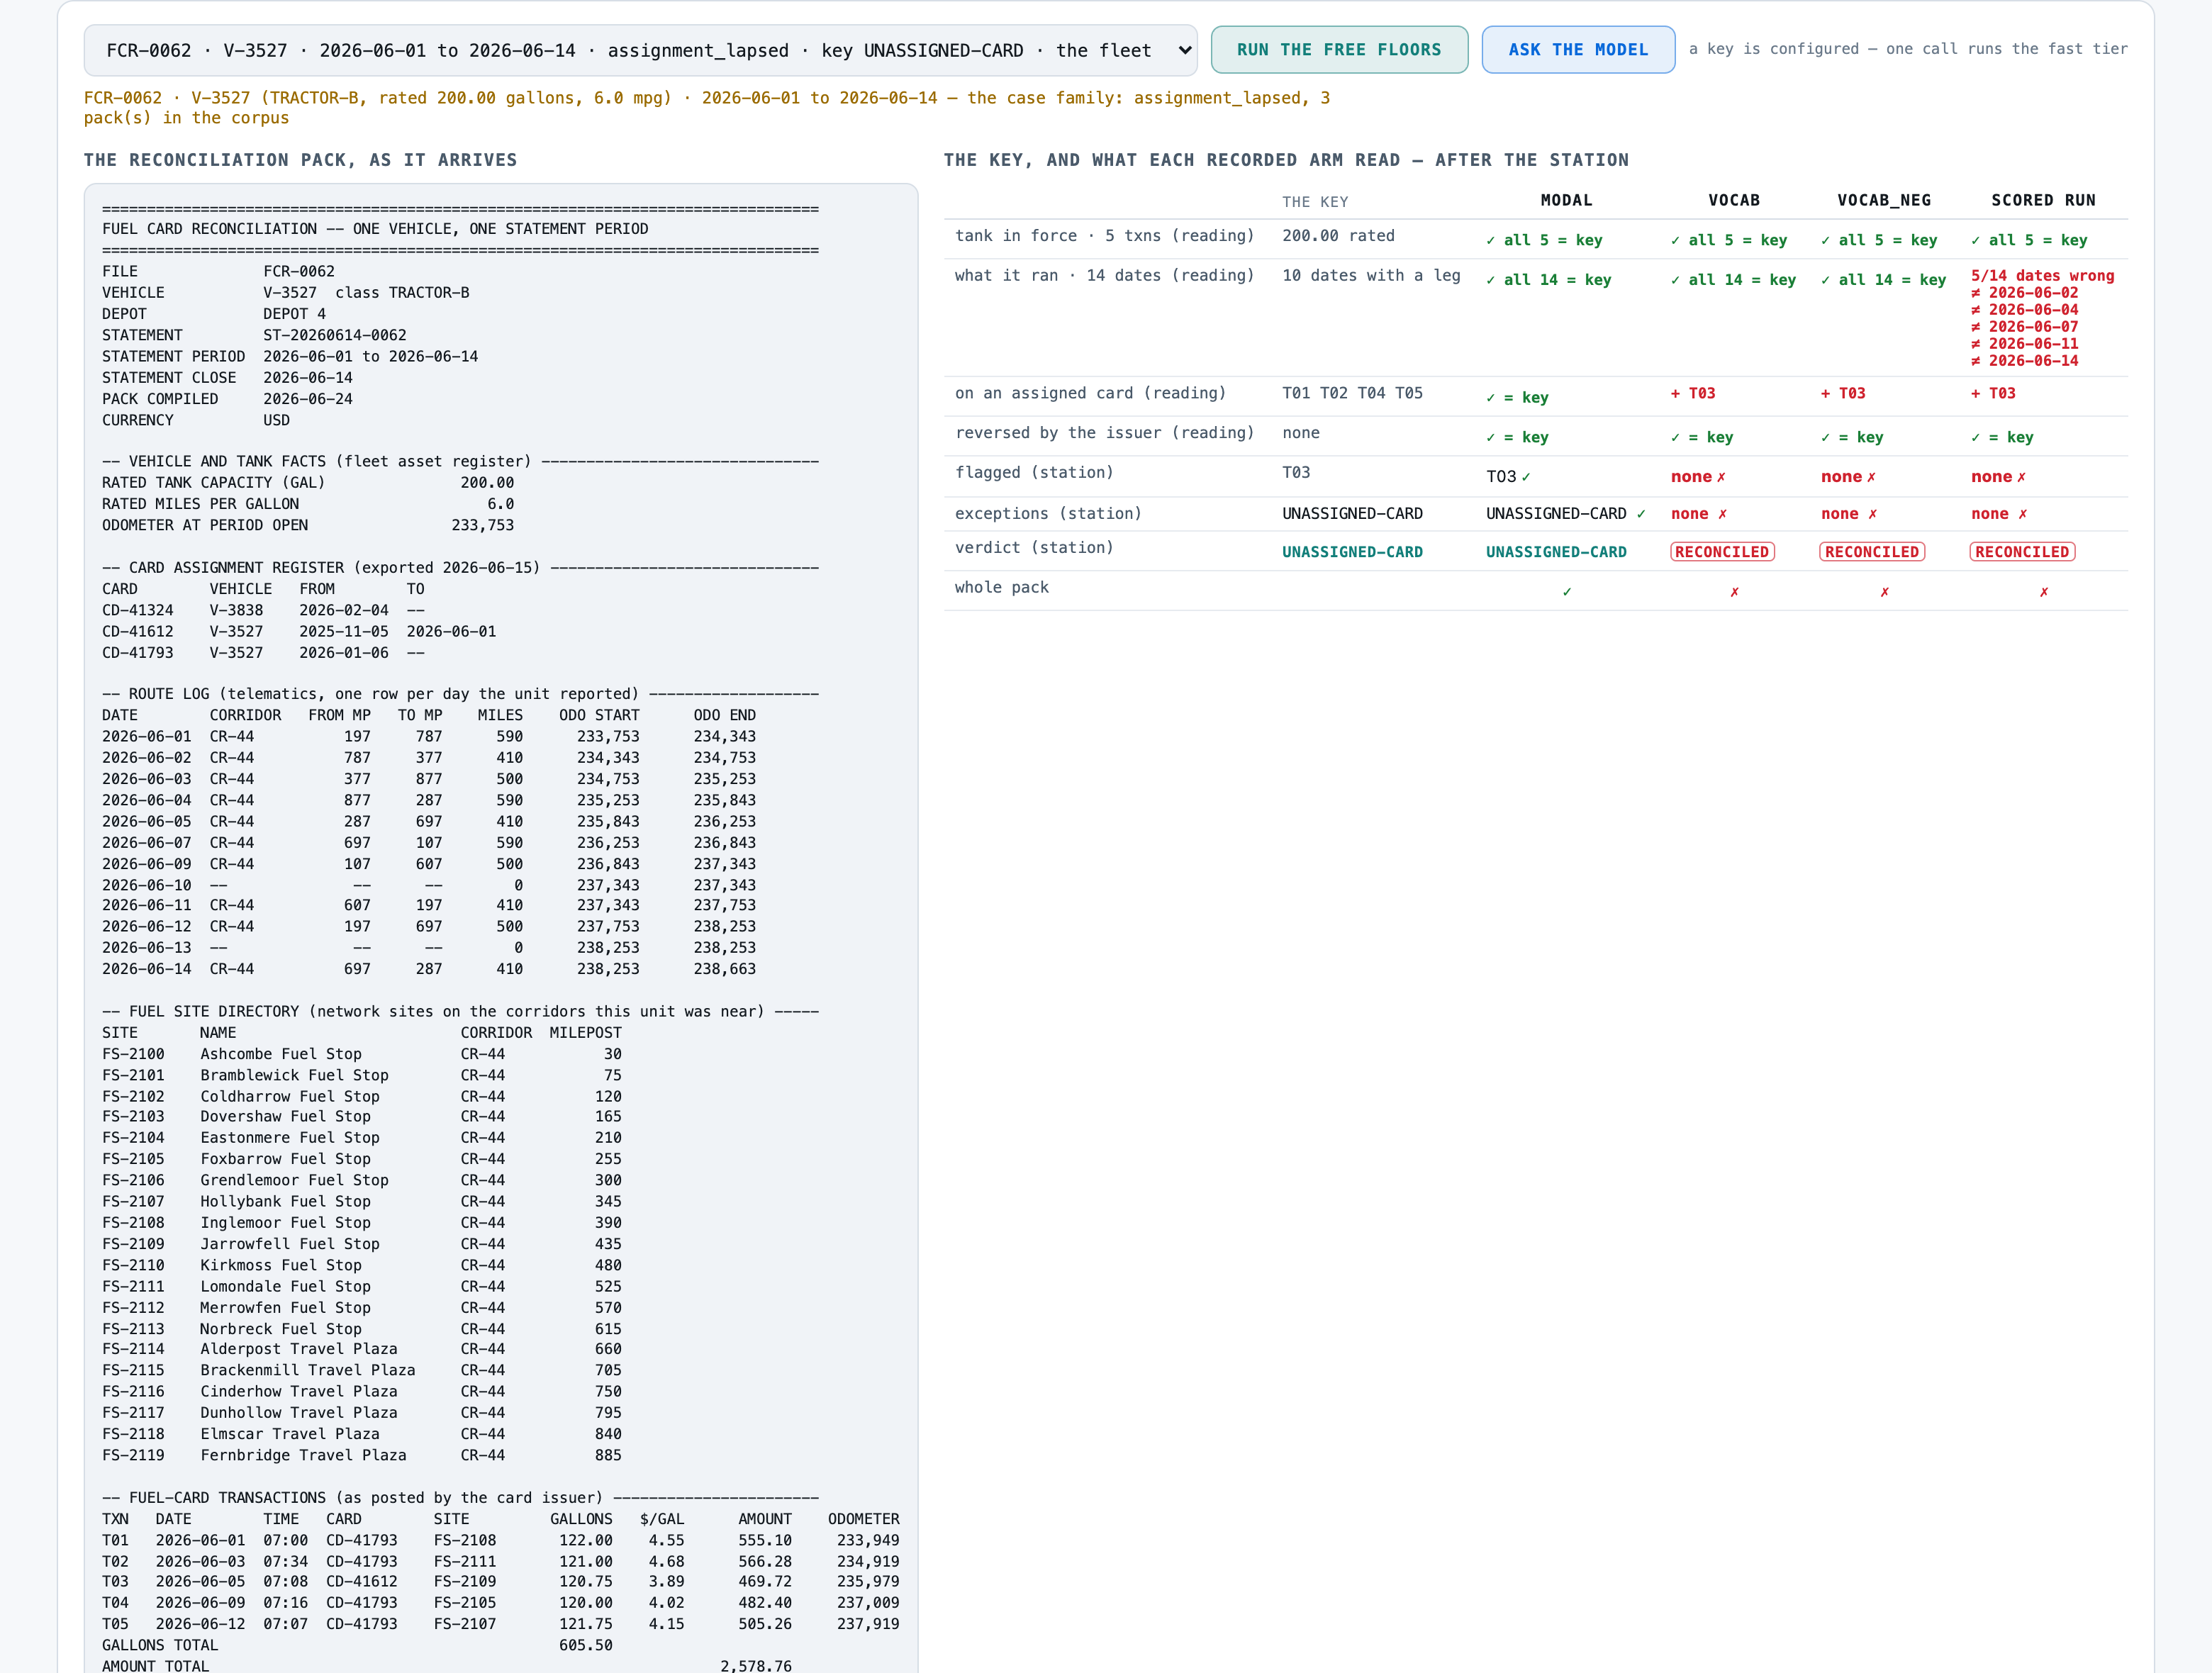Click the '≠ 2026-06-14' mismatch entry
The image size is (2212, 1673).
coord(2024,361)
